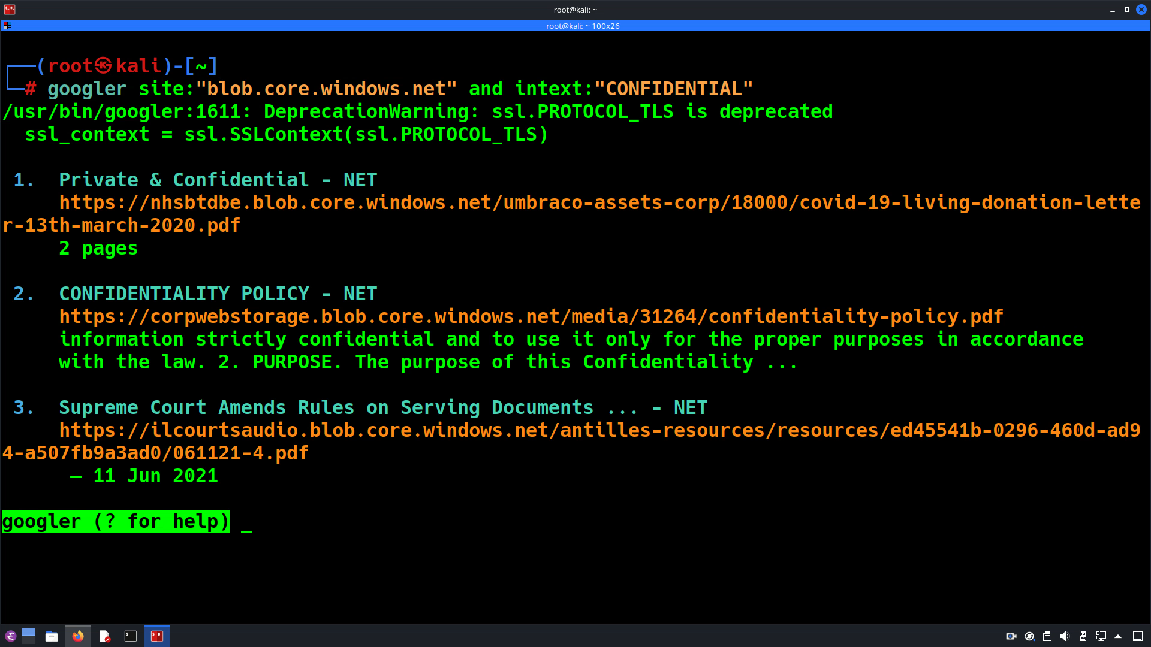Launch Firefox from the taskbar
The image size is (1151, 647).
point(78,636)
